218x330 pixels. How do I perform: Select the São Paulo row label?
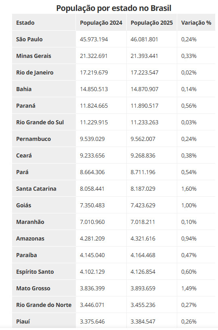29,39
